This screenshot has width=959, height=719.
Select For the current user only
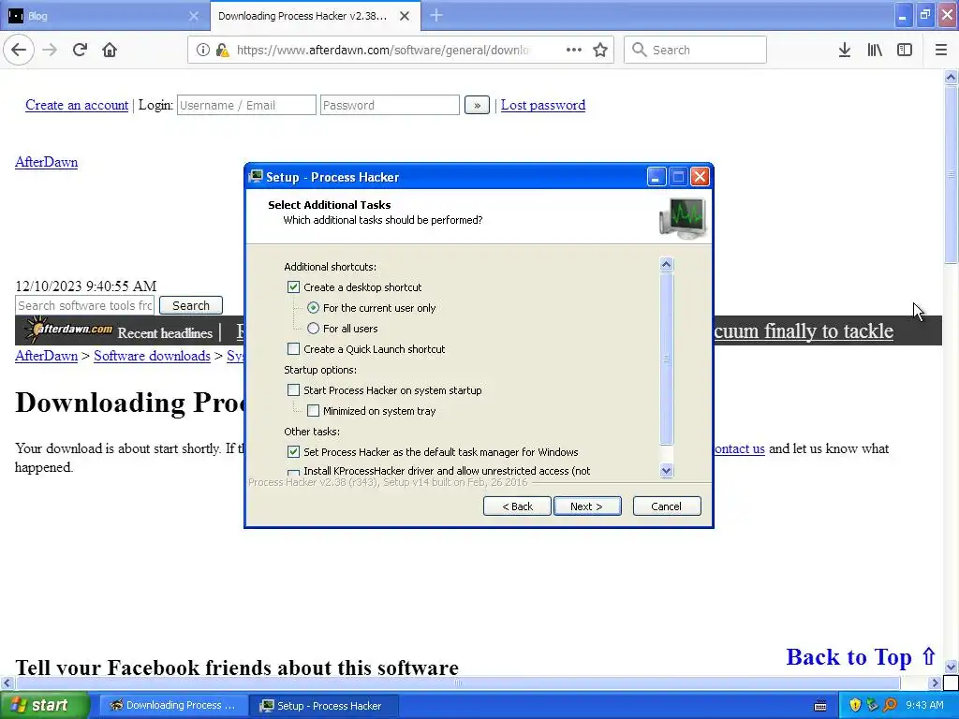click(313, 307)
